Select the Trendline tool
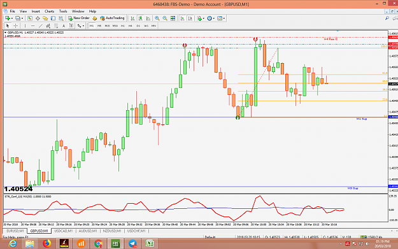 pos(40,25)
